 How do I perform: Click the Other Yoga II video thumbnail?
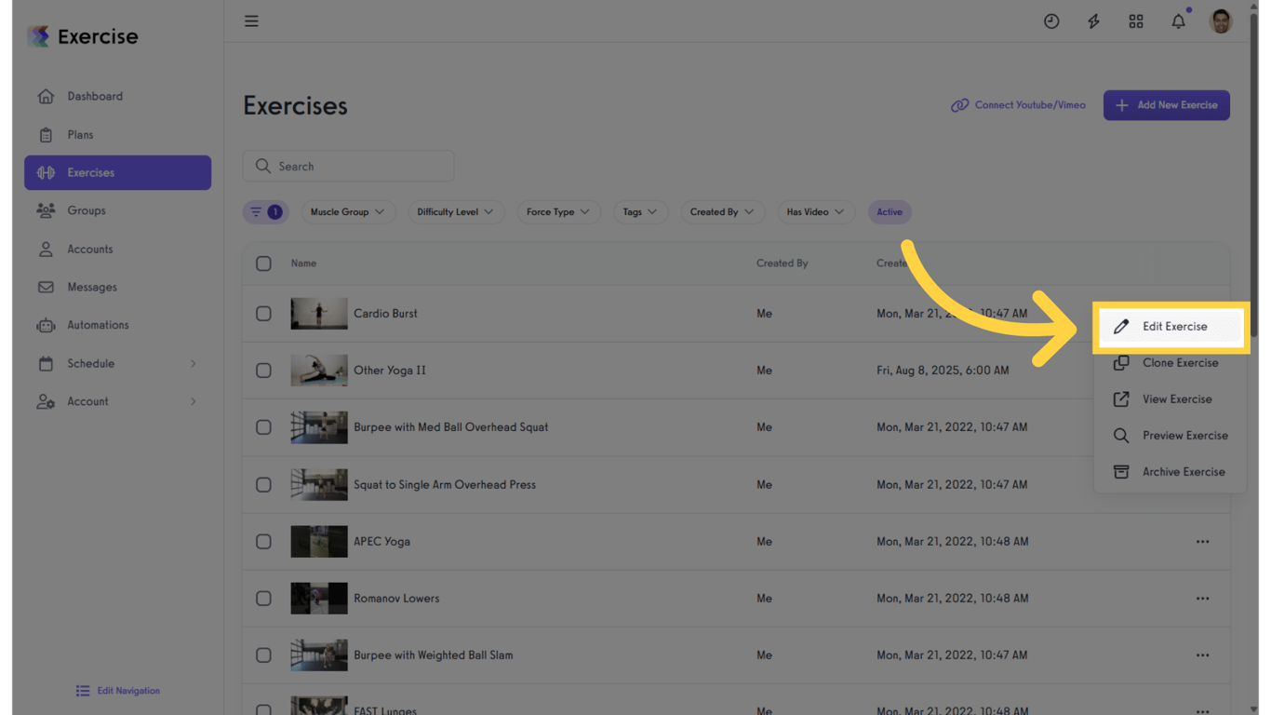tap(319, 371)
